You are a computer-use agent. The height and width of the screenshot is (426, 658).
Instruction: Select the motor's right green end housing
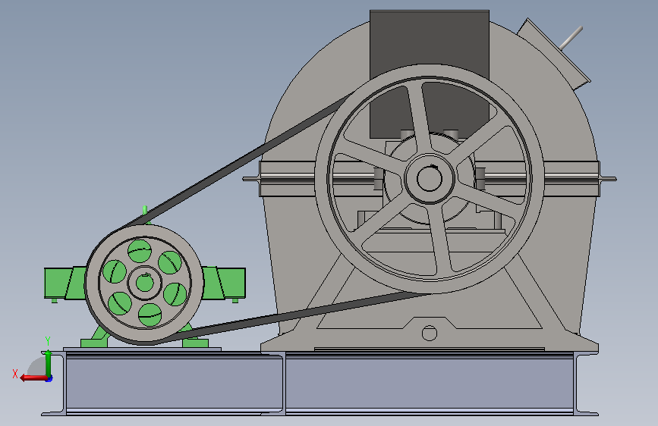(x=224, y=283)
